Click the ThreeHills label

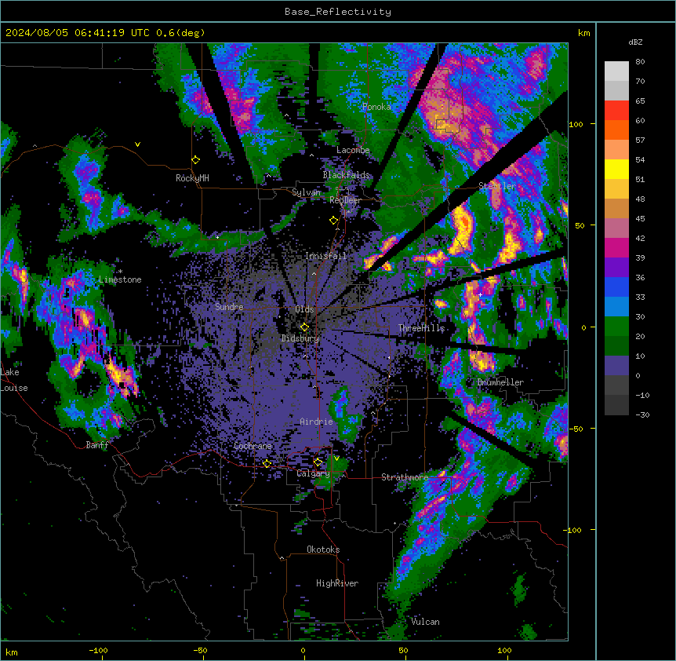coord(421,328)
